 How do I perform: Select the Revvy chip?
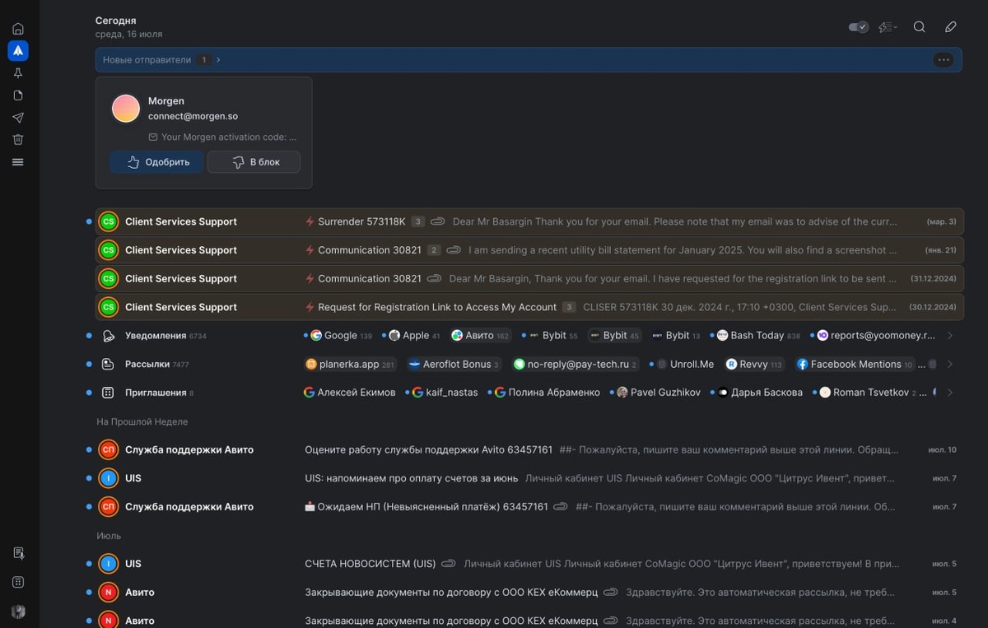(x=754, y=364)
